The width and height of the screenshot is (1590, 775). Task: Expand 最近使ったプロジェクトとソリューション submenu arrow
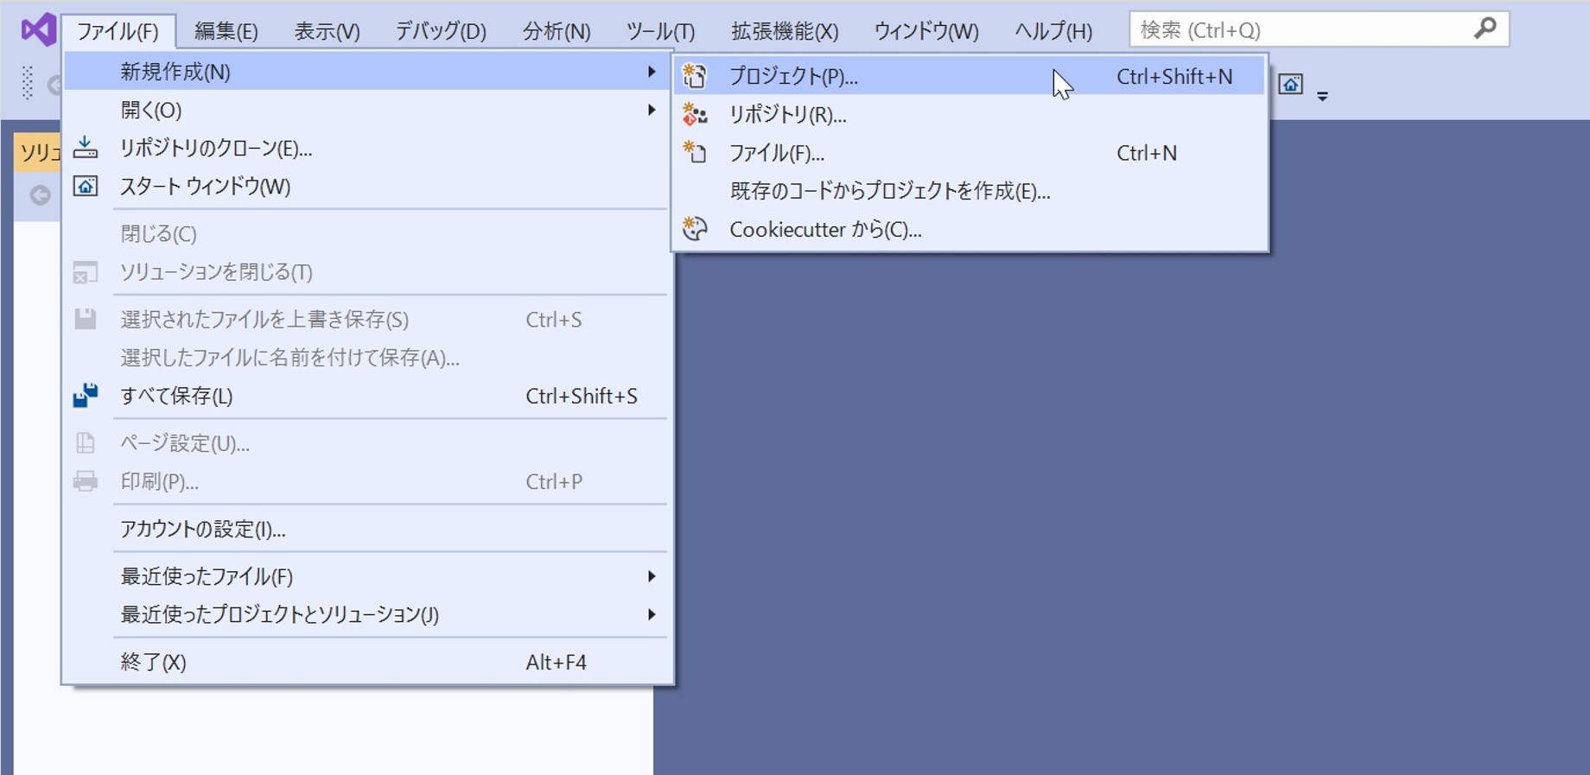(652, 614)
